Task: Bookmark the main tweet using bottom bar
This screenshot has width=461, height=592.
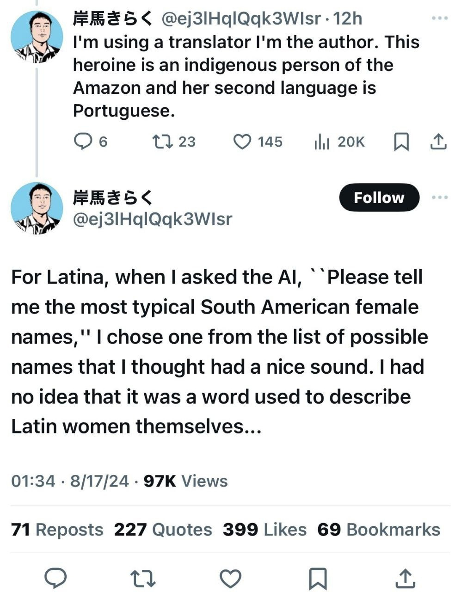Action: (318, 578)
